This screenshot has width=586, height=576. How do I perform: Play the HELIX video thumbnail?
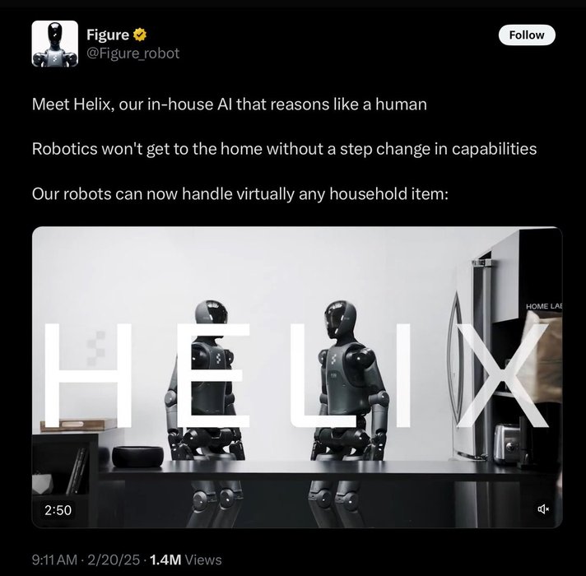tap(297, 377)
